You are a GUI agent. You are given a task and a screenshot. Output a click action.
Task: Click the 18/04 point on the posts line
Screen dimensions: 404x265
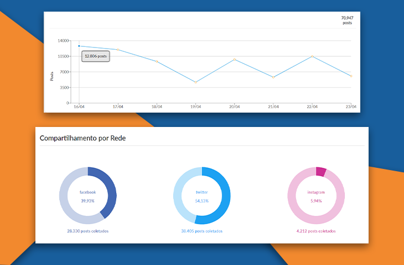(157, 61)
